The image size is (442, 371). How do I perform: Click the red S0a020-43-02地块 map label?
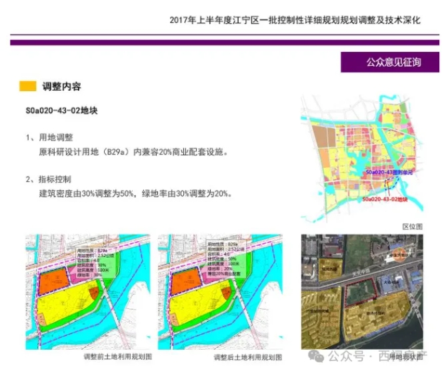click(x=385, y=199)
